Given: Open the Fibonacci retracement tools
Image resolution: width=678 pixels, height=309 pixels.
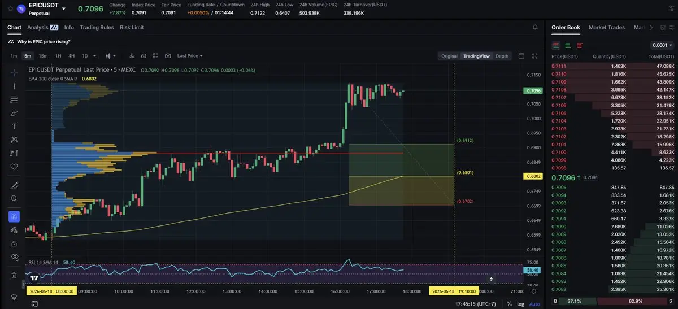Looking at the screenshot, I should pyautogui.click(x=14, y=99).
